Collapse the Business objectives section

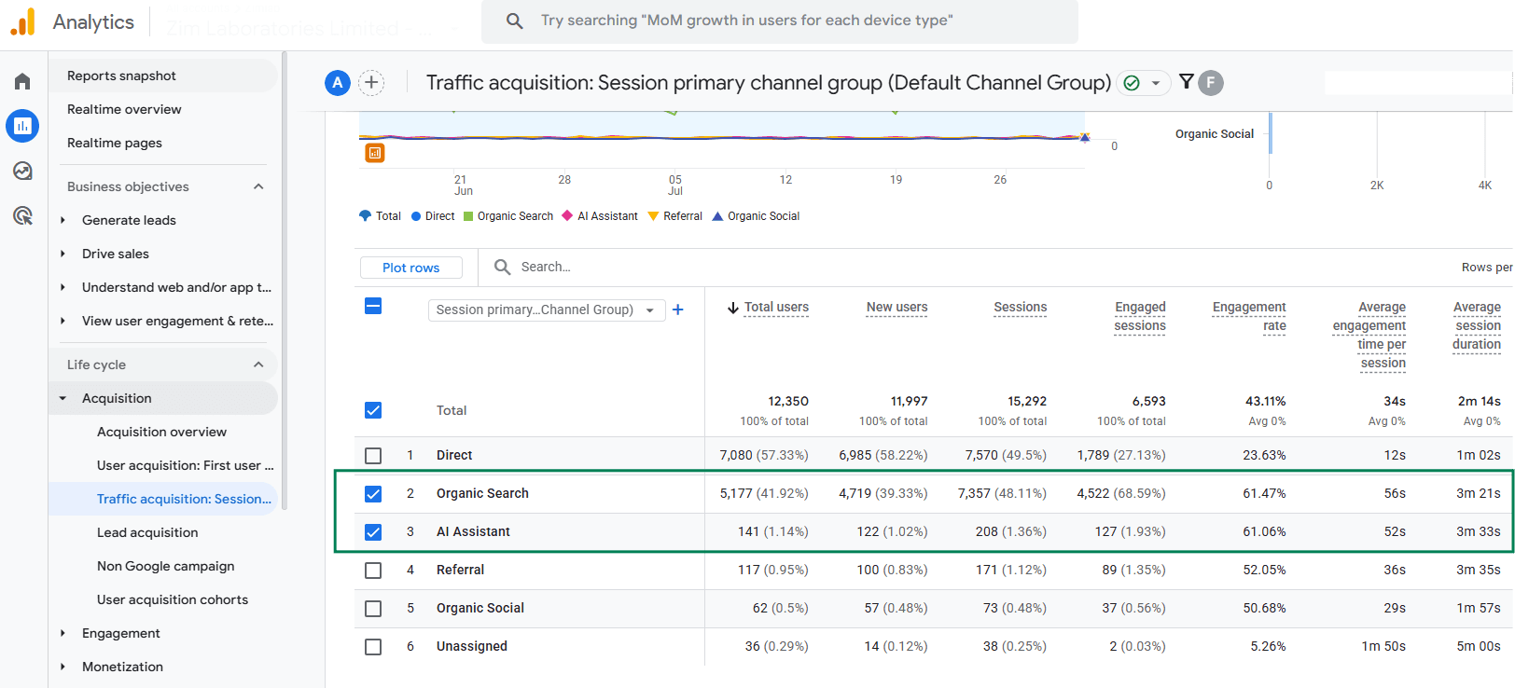[x=258, y=186]
